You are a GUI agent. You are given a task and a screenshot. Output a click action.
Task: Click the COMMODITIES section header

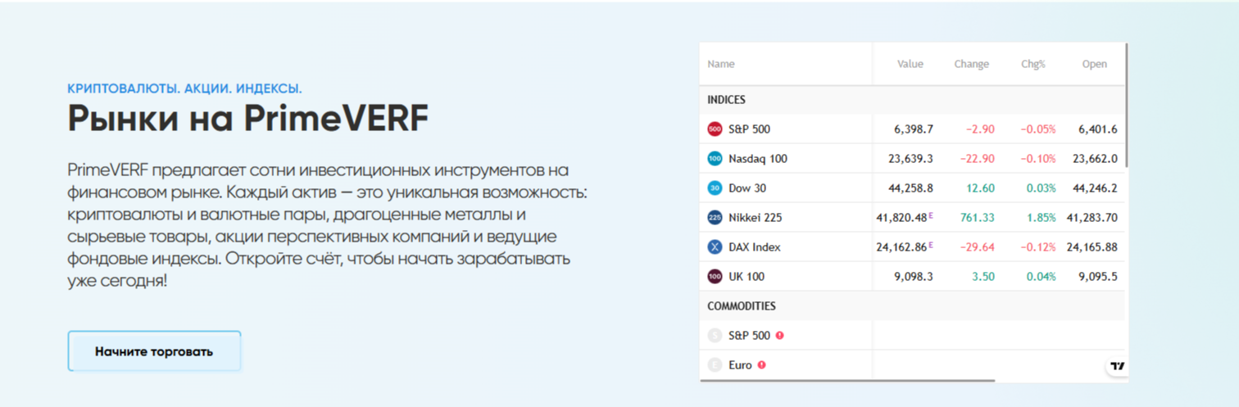(741, 306)
